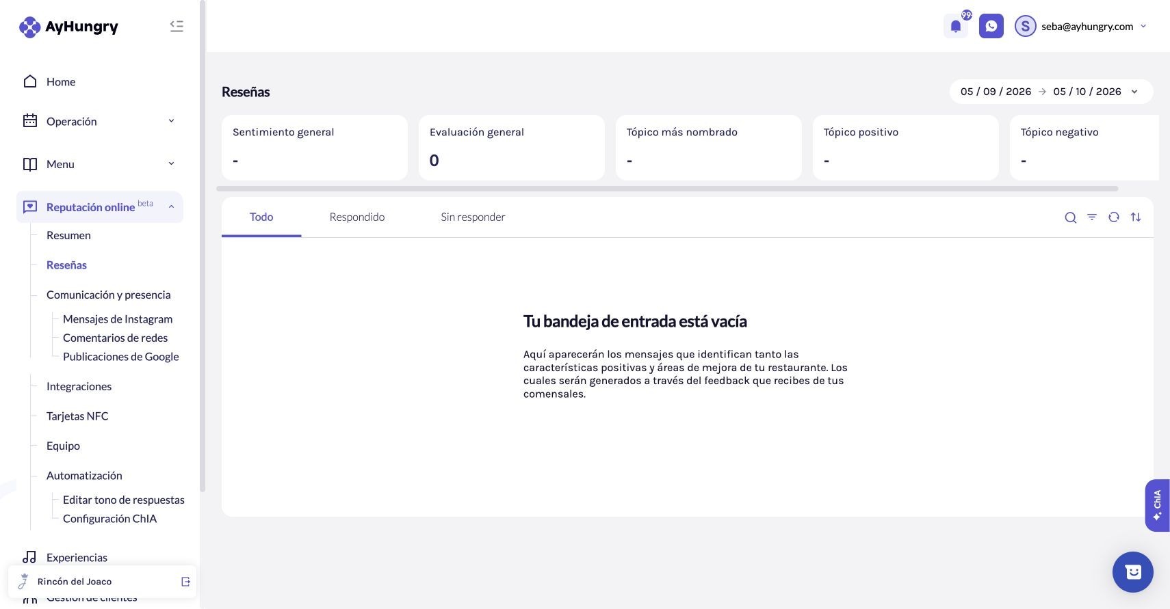Collapse the Reputación online section
This screenshot has height=609, width=1170.
[171, 207]
